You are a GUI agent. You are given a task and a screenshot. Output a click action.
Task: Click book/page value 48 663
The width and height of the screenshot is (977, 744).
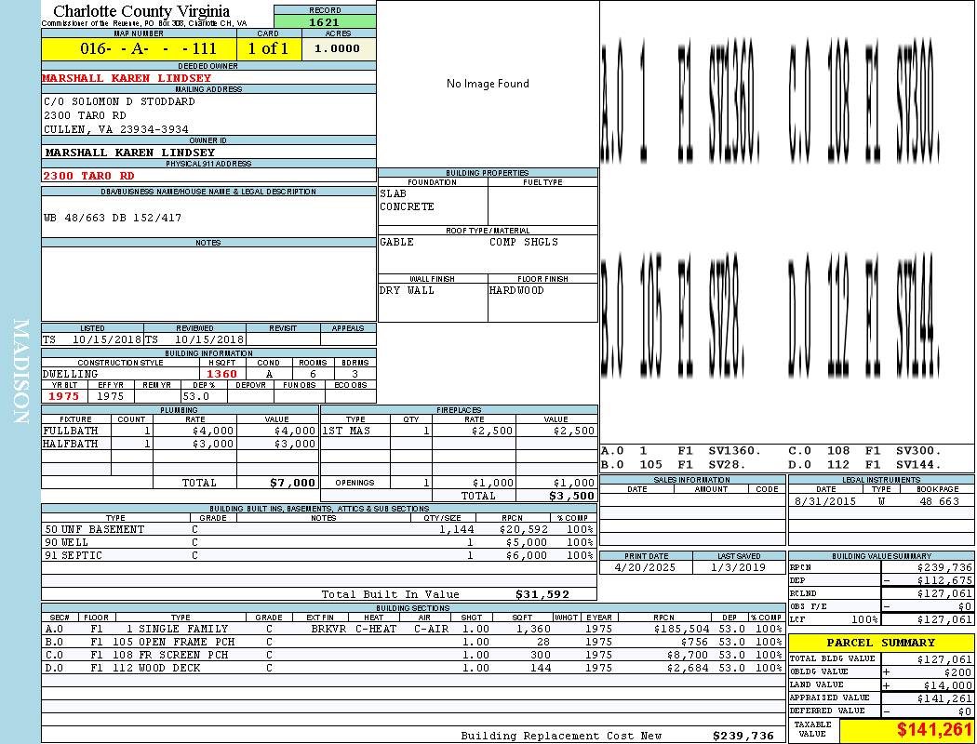(x=939, y=501)
